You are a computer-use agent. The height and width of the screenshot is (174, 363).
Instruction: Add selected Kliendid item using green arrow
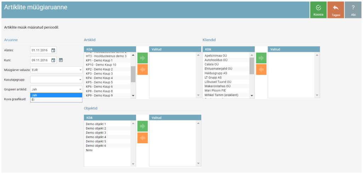click(261, 58)
